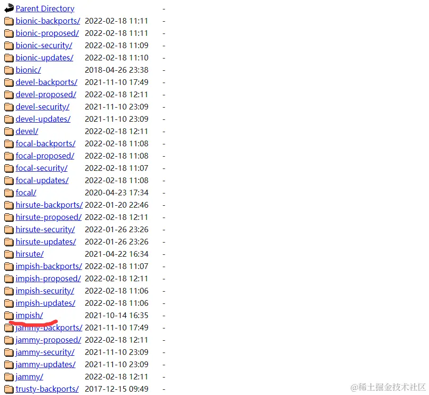Open the hirsute-proposed/ directory link
Image resolution: width=429 pixels, height=395 pixels.
(49, 217)
